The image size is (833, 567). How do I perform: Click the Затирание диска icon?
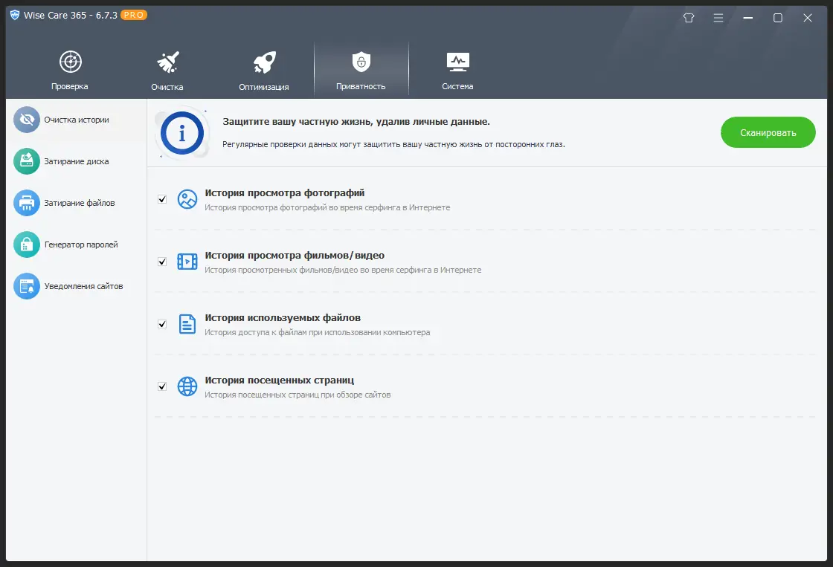click(27, 161)
